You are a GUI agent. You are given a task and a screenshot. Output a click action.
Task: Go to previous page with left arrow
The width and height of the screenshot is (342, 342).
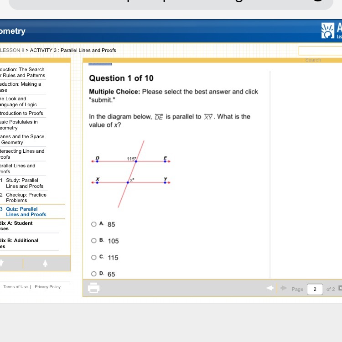[270, 288]
